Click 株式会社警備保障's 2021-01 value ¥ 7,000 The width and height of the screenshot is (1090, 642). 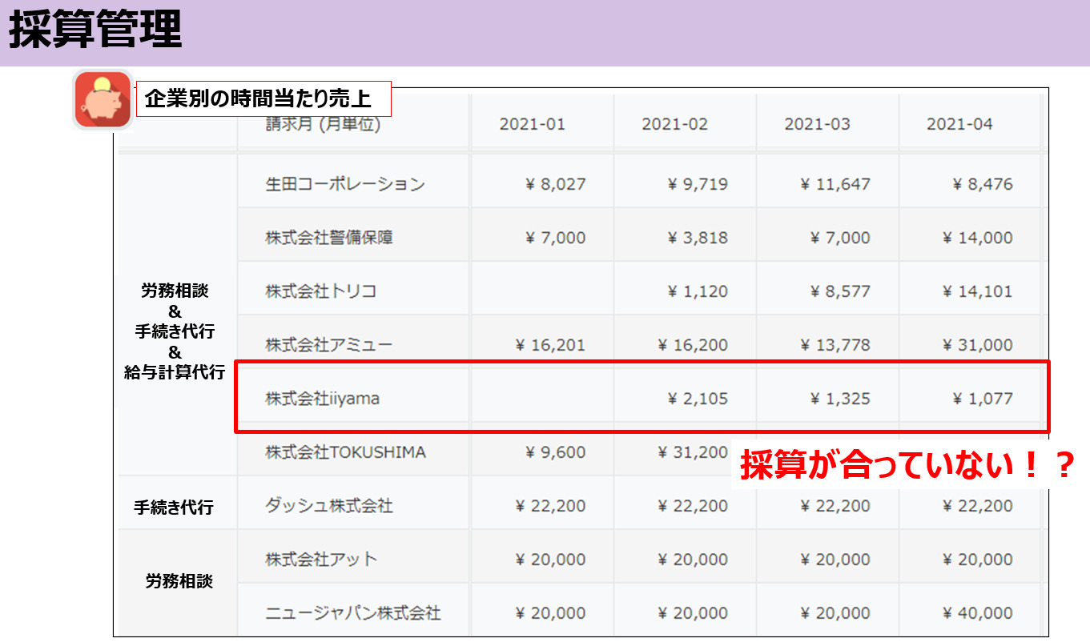point(556,238)
